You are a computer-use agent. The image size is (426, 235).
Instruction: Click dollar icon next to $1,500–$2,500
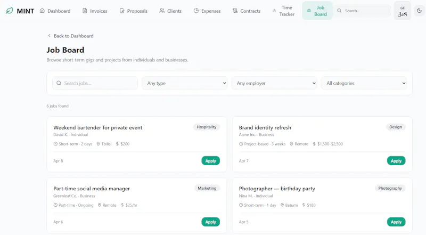pos(314,144)
